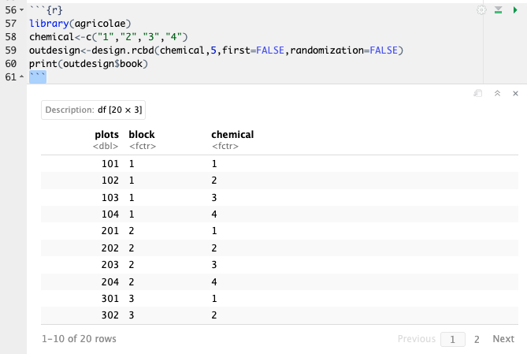This screenshot has height=354, width=527.
Task: Go to page 2 of results
Action: click(476, 339)
